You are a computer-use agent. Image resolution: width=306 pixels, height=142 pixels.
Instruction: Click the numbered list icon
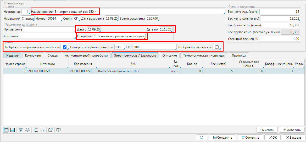tap(36, 130)
